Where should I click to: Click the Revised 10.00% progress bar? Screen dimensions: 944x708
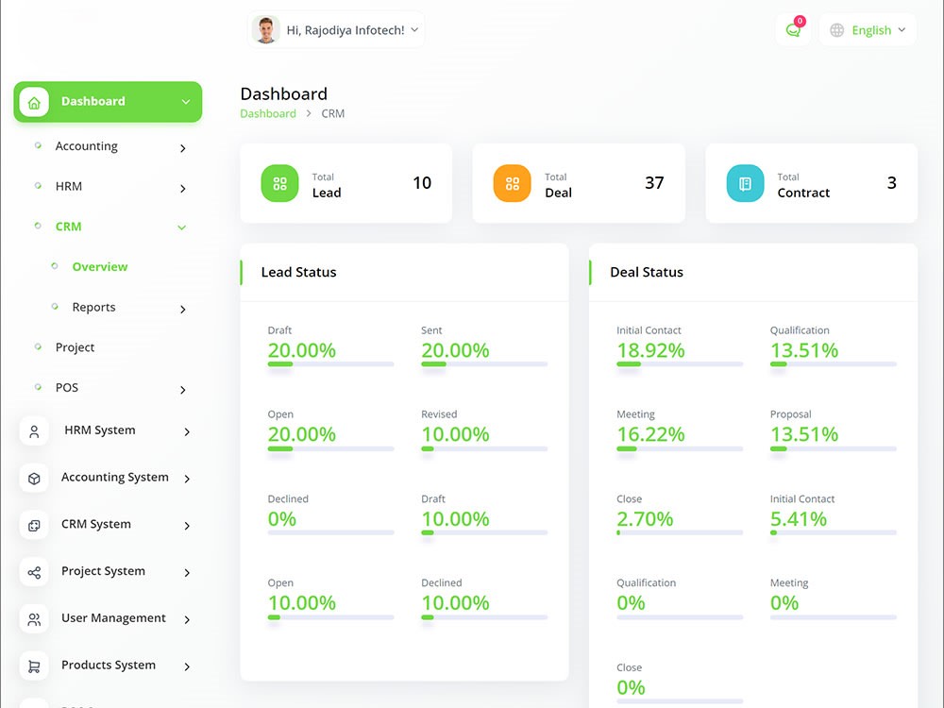tap(484, 448)
